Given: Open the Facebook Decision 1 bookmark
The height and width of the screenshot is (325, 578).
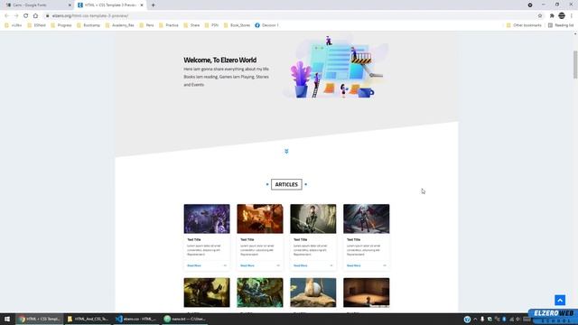Looking at the screenshot, I should click(267, 25).
